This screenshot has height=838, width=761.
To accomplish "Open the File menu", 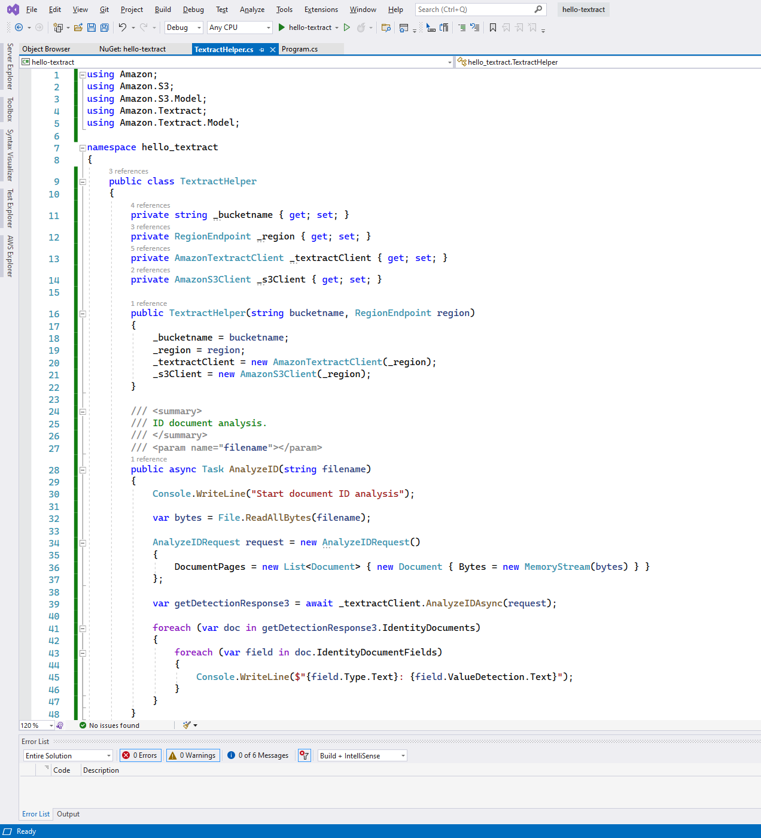I will (x=32, y=10).
